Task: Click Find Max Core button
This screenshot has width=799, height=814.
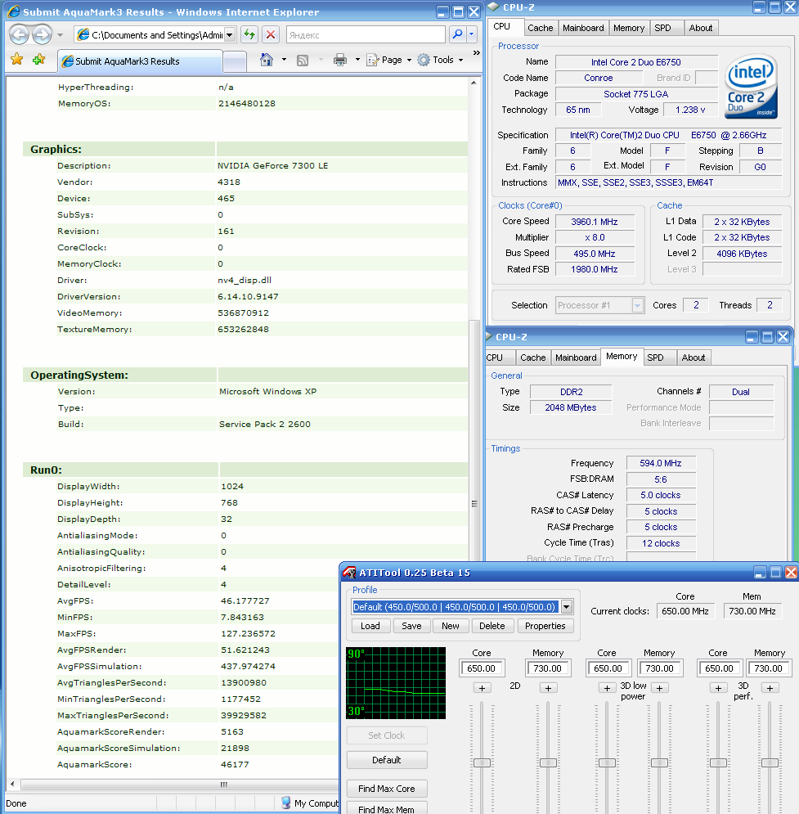Action: (x=387, y=789)
